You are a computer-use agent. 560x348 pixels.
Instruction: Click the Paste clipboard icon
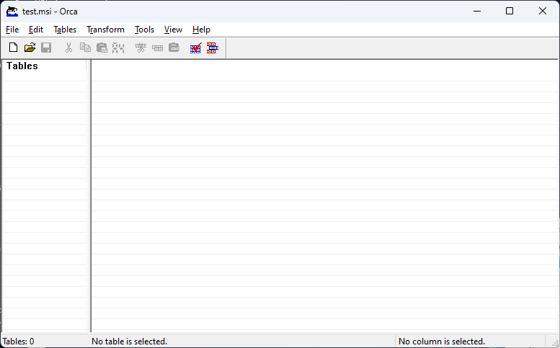coord(102,48)
